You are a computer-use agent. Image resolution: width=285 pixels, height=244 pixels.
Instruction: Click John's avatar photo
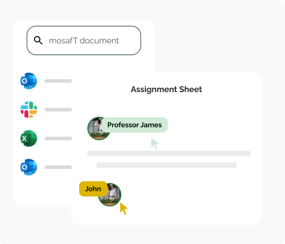pyautogui.click(x=110, y=195)
